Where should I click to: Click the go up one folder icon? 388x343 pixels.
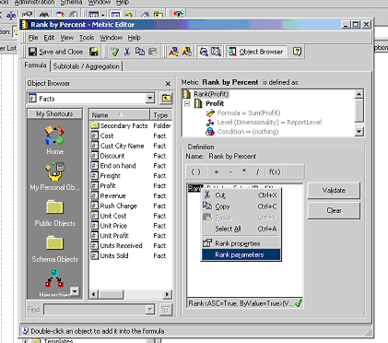(166, 99)
